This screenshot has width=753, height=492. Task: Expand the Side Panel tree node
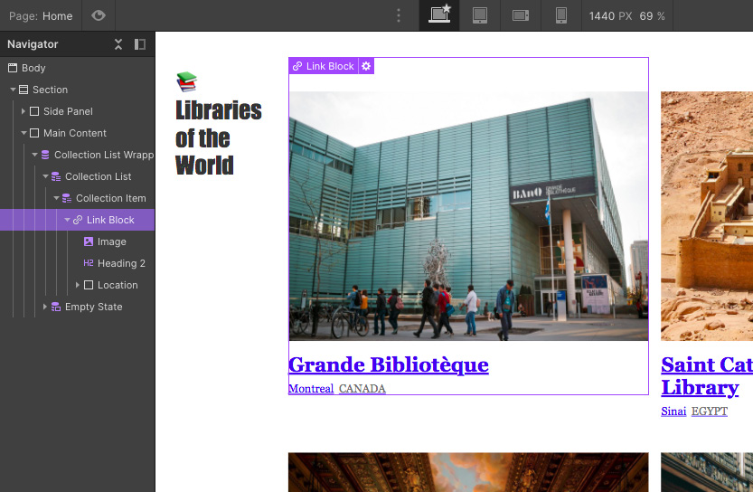[x=24, y=111]
